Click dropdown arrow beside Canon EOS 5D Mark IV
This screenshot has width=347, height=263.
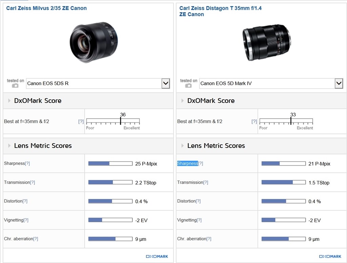click(x=339, y=83)
